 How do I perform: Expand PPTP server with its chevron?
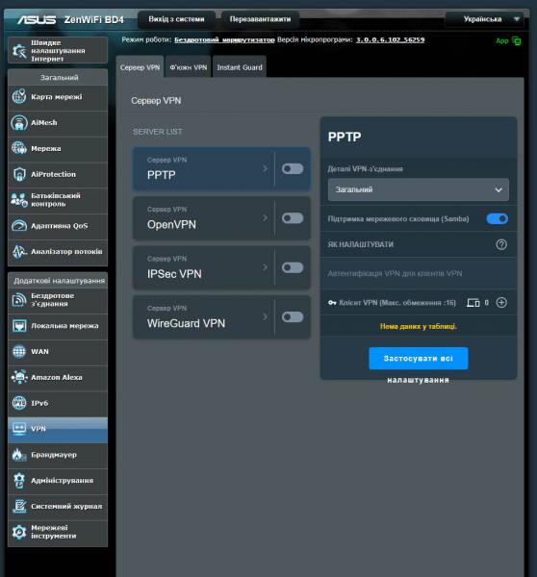(x=265, y=168)
